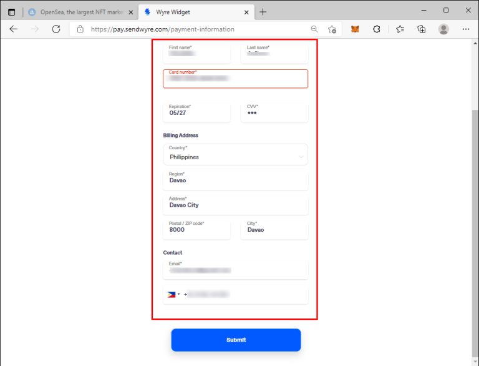Open a new browser tab
This screenshot has height=366, width=479.
coord(263,12)
